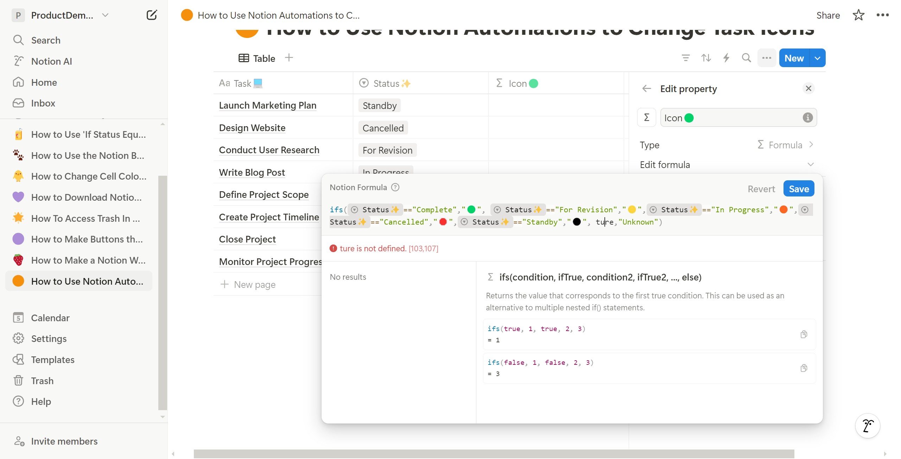
Task: Click Invite members
Action: click(x=64, y=441)
